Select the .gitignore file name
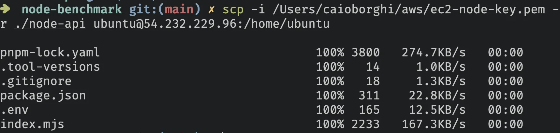The width and height of the screenshot is (560, 133). (x=36, y=81)
